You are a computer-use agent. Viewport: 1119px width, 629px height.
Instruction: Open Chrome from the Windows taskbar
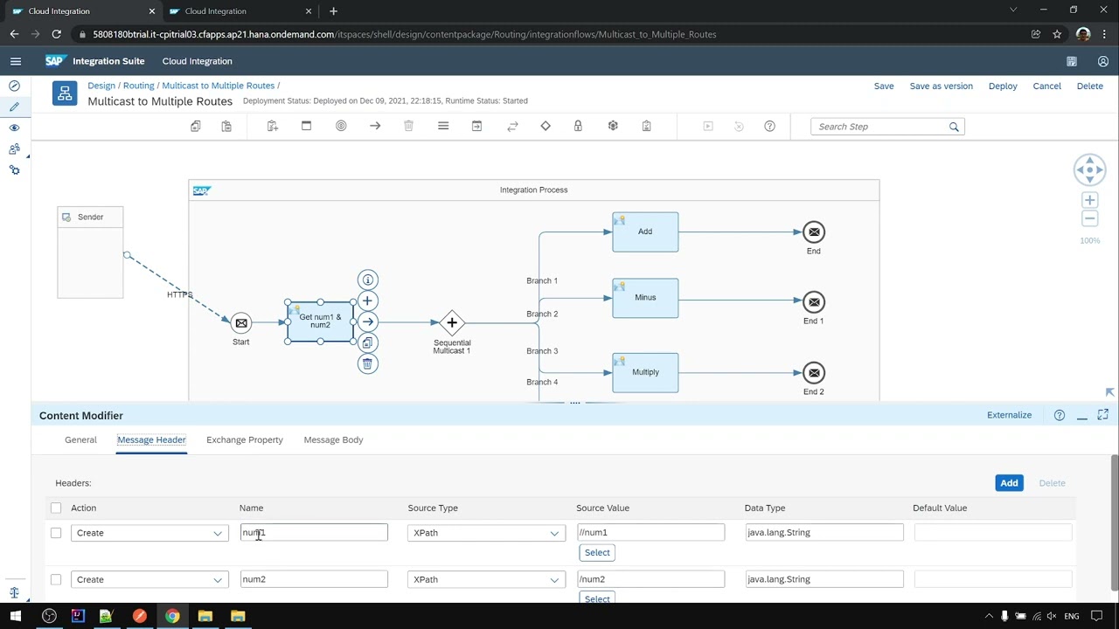point(172,616)
